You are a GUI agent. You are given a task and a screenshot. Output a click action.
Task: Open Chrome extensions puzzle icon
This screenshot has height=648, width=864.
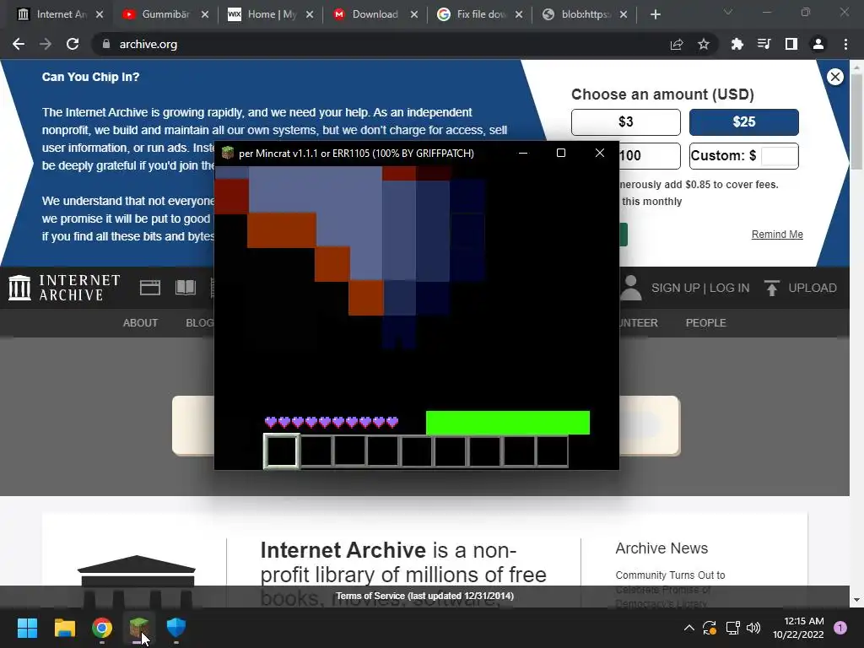coord(737,44)
